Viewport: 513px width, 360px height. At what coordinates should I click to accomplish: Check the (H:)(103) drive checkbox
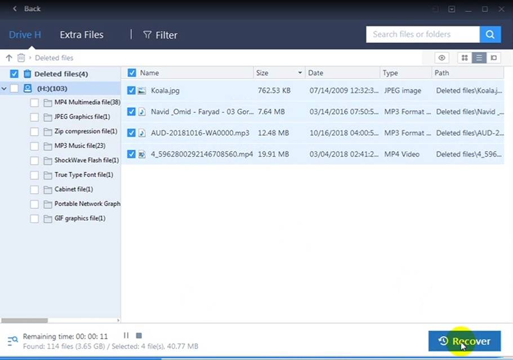[x=14, y=88]
